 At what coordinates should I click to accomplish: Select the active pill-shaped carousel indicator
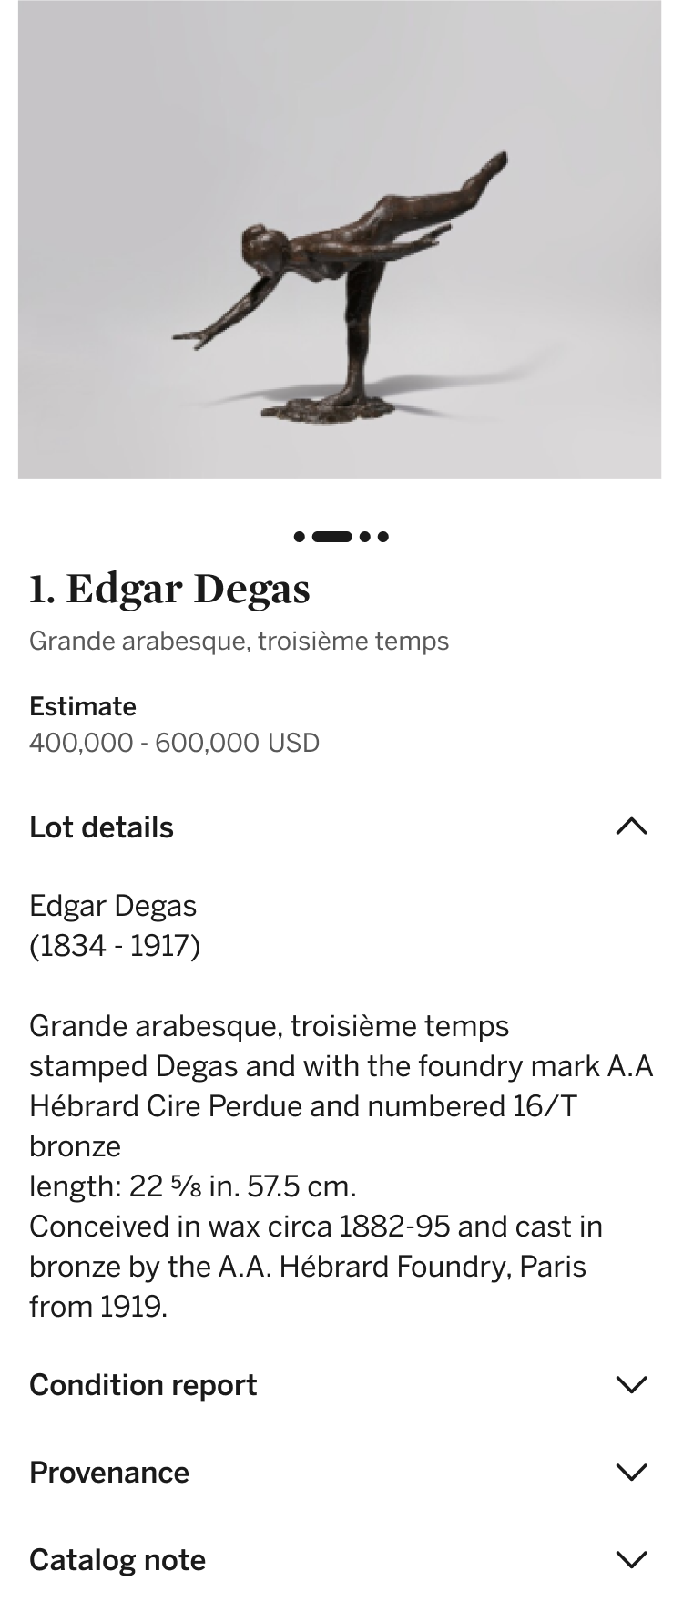click(x=332, y=536)
